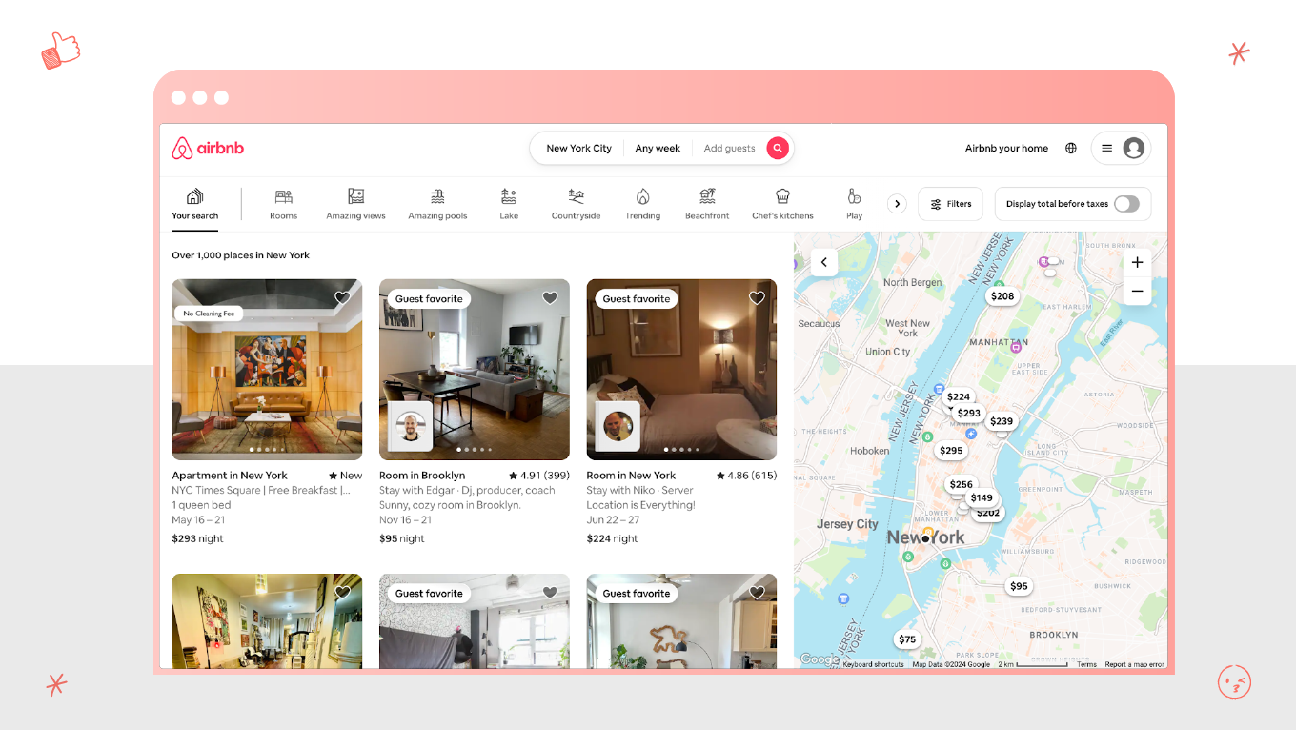Click Airbnb your home link
Viewport: 1296px width, 730px height.
pos(1006,148)
